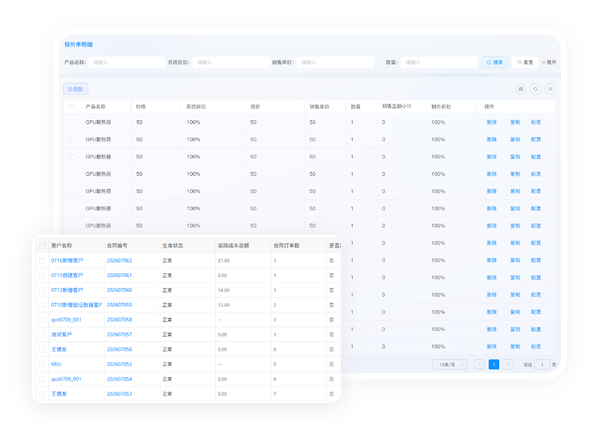Click the 添加 add button
Viewport: 599px width, 438px height.
click(x=75, y=89)
